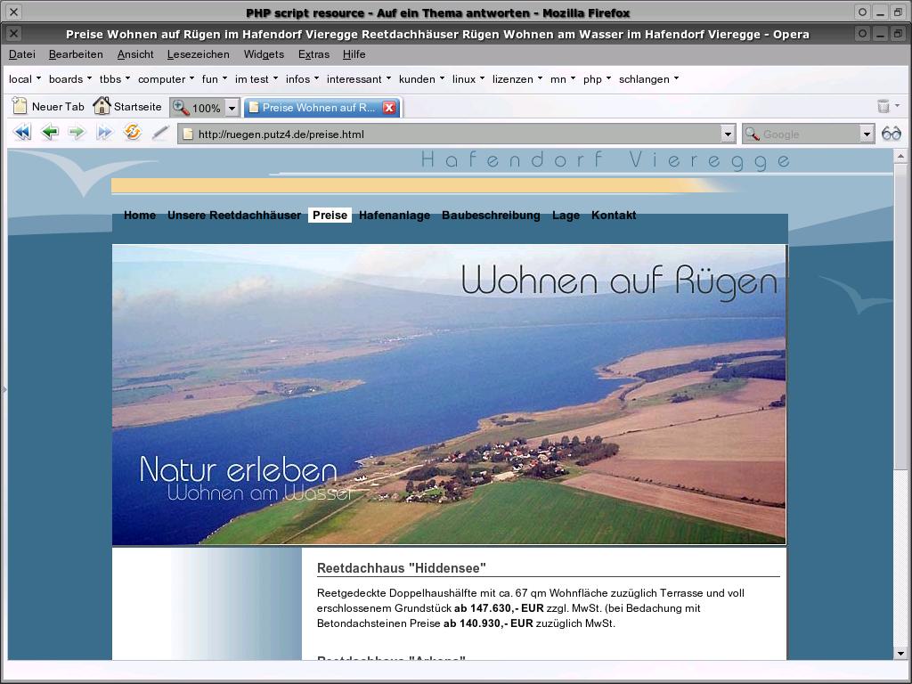912x684 pixels.
Task: Open the Google search engine dropdown
Action: [x=866, y=134]
